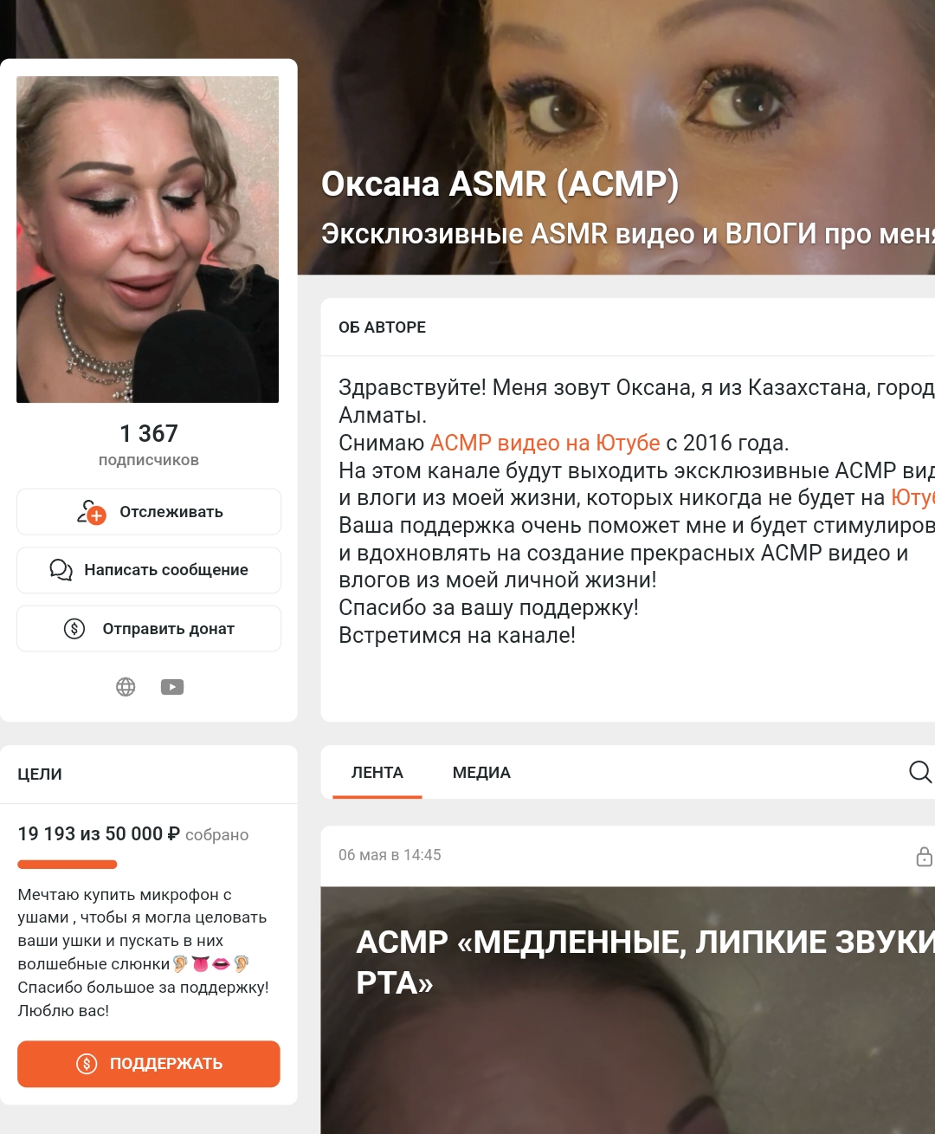Click the globe website icon
The width and height of the screenshot is (935, 1134).
(126, 687)
